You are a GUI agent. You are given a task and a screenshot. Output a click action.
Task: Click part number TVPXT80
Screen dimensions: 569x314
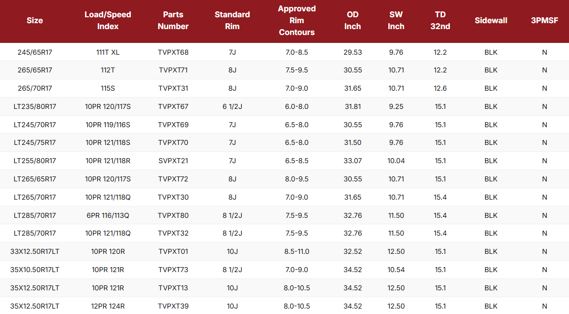[173, 215]
